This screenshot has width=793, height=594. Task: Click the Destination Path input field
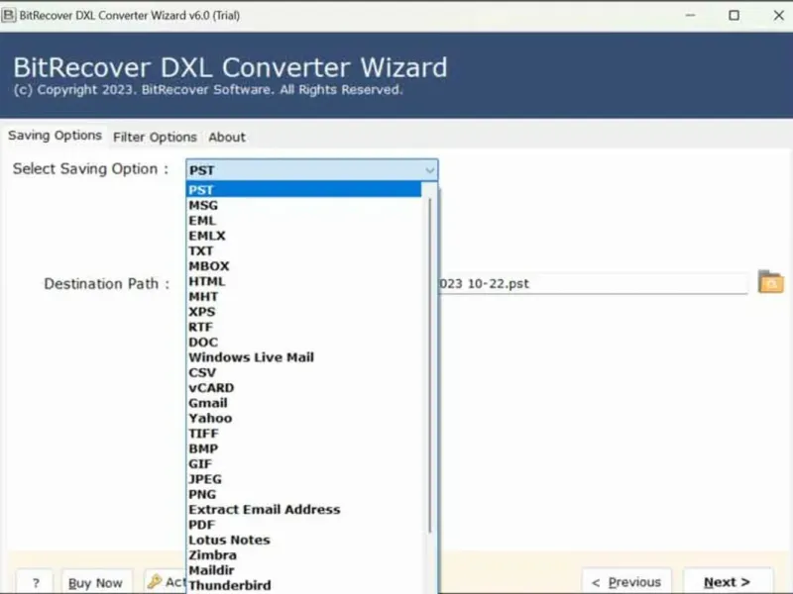pos(593,283)
